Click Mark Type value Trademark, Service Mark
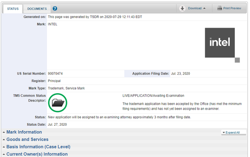250x157 pixels. (x=66, y=88)
